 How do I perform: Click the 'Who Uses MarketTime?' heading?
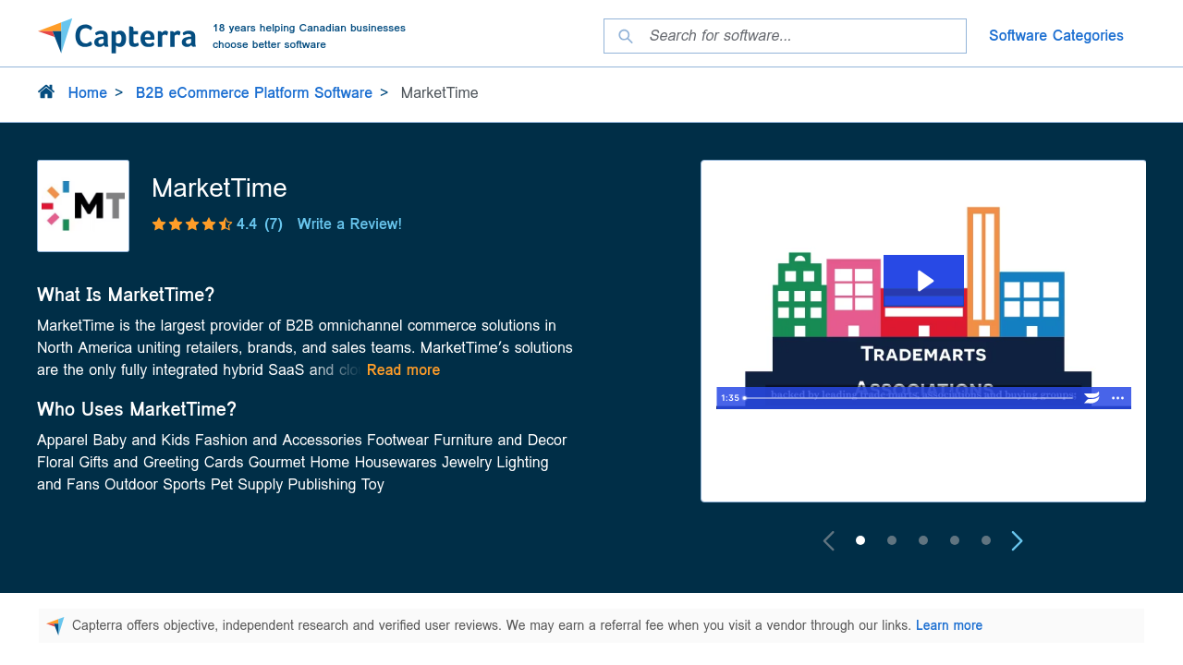(x=137, y=409)
